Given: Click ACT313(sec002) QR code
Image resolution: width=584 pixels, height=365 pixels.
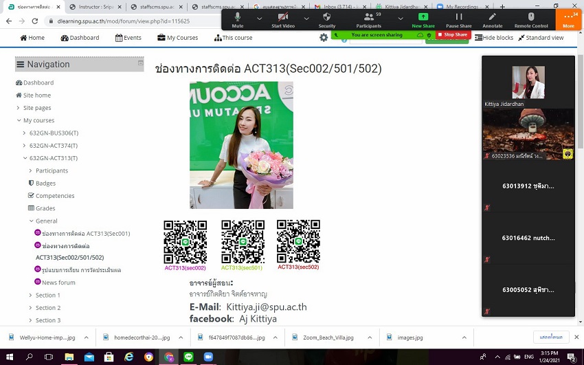Looking at the screenshot, I should (185, 242).
